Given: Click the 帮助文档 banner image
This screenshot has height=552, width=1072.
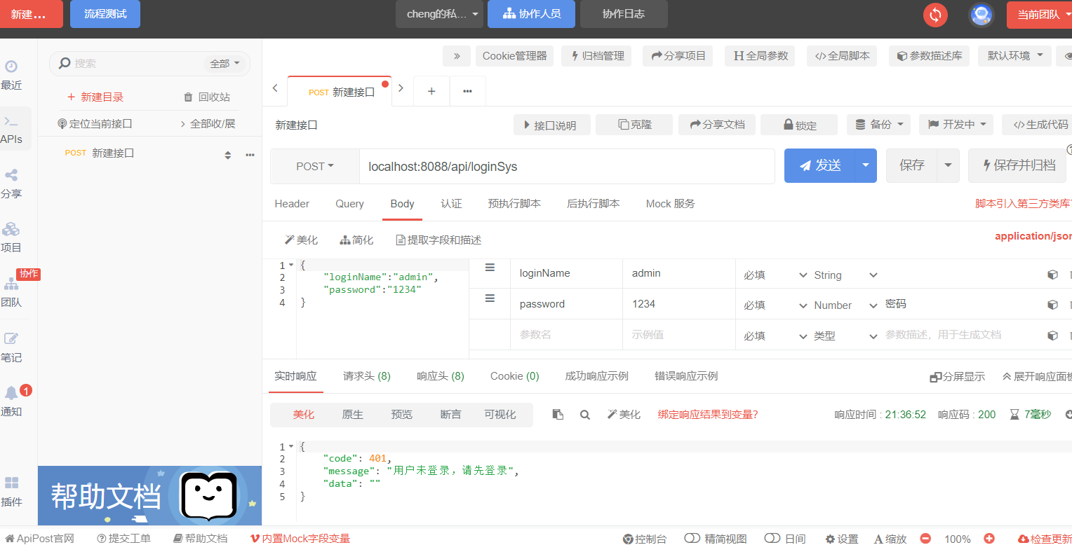Looking at the screenshot, I should click(x=149, y=496).
